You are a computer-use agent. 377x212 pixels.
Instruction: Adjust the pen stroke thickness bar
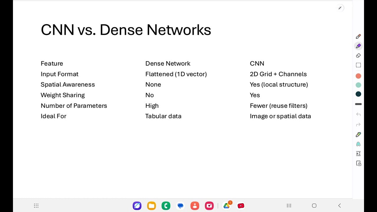[x=358, y=104]
